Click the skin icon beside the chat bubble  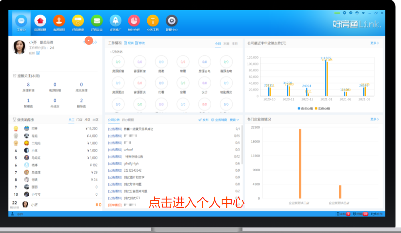pyautogui.click(x=357, y=13)
